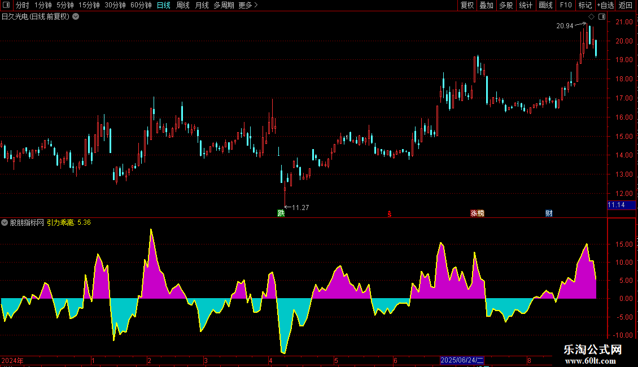Click the 引力乖离: 5.36 indicator value
The image size is (638, 367).
(69, 222)
